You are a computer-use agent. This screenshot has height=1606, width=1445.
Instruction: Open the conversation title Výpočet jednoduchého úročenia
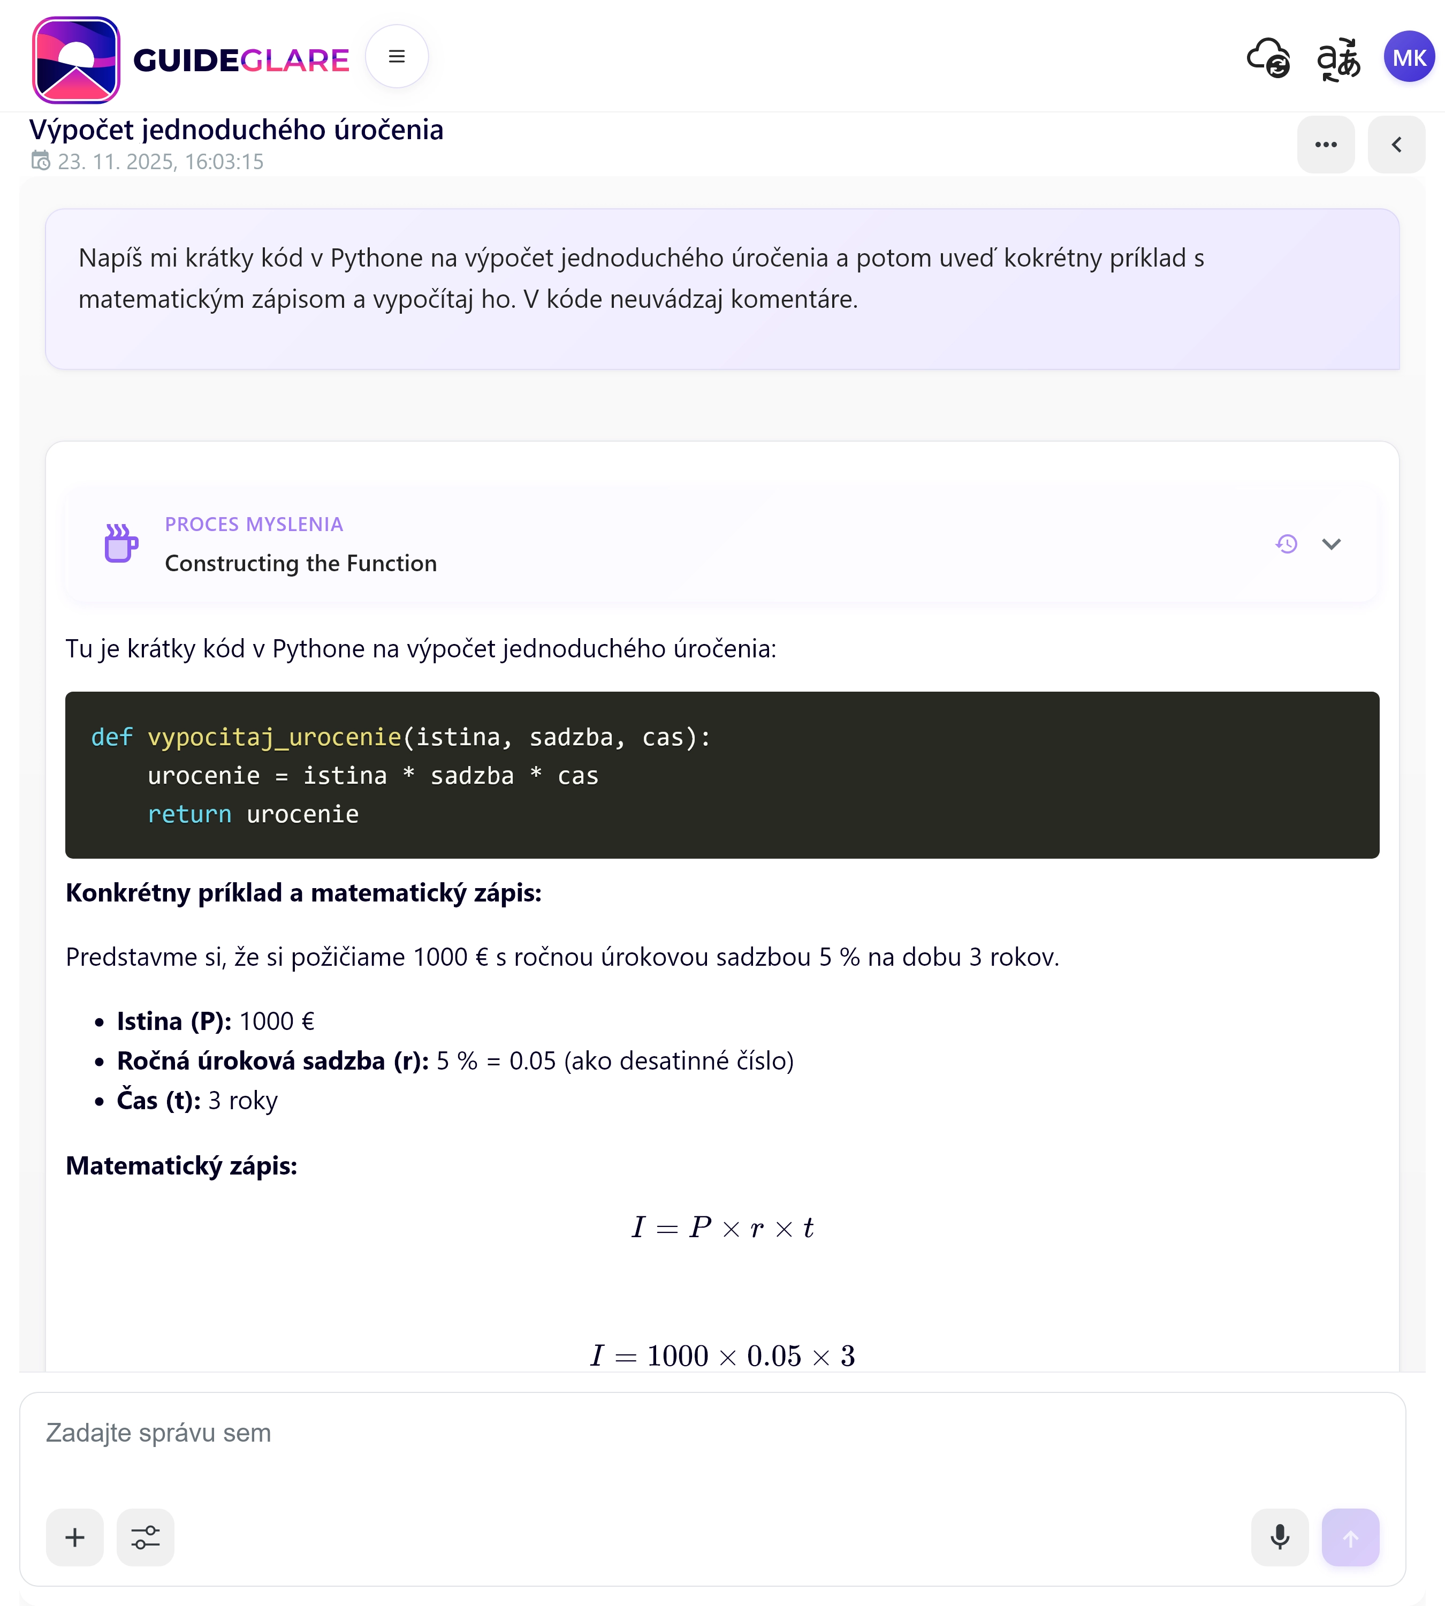[237, 130]
